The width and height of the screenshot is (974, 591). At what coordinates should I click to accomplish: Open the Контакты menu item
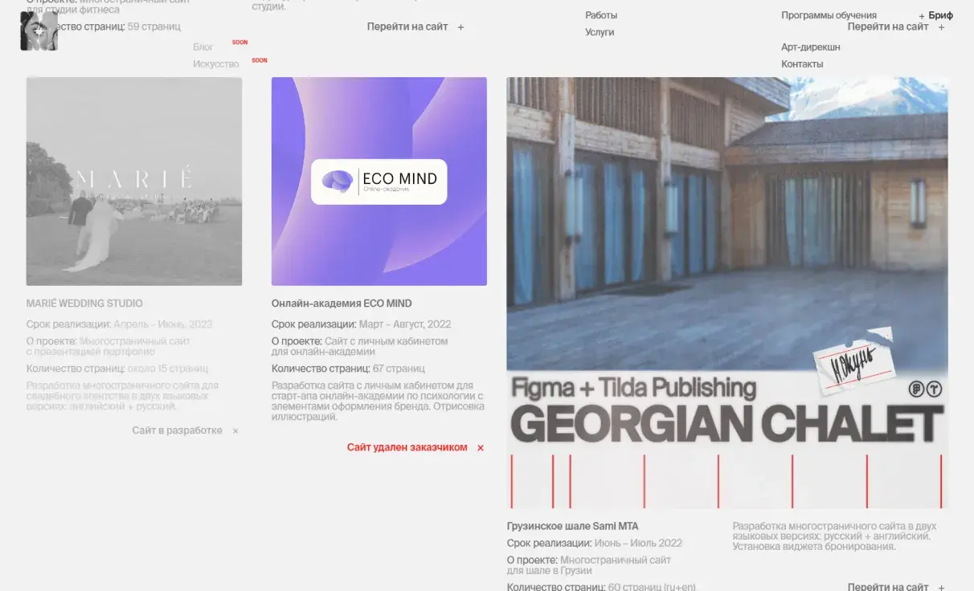click(x=802, y=64)
